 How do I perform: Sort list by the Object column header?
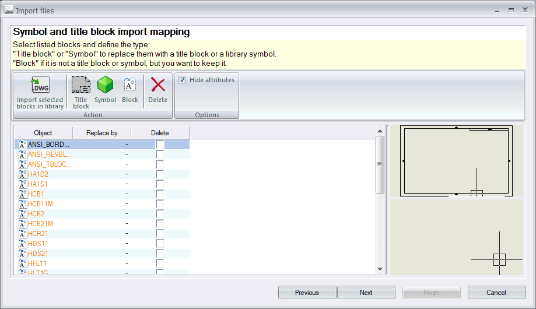coord(43,133)
